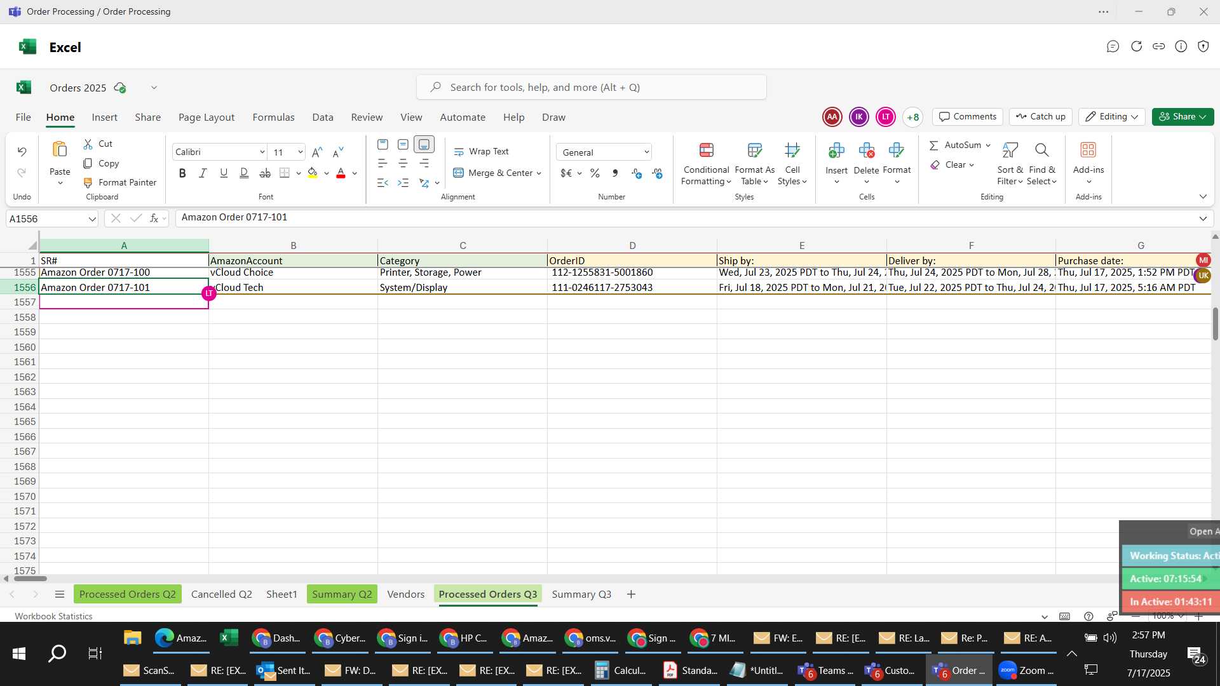Click the Format Painter brush icon
Viewport: 1220px width, 686px height.
tap(88, 182)
